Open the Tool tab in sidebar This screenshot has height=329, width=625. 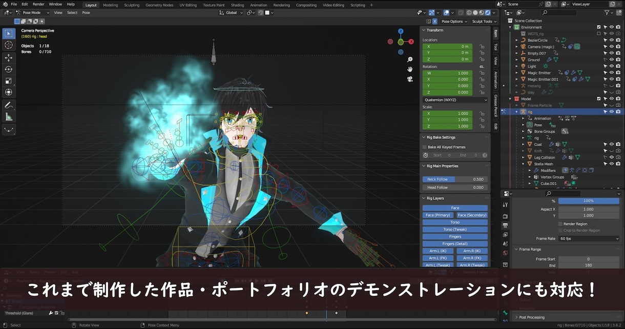495,47
